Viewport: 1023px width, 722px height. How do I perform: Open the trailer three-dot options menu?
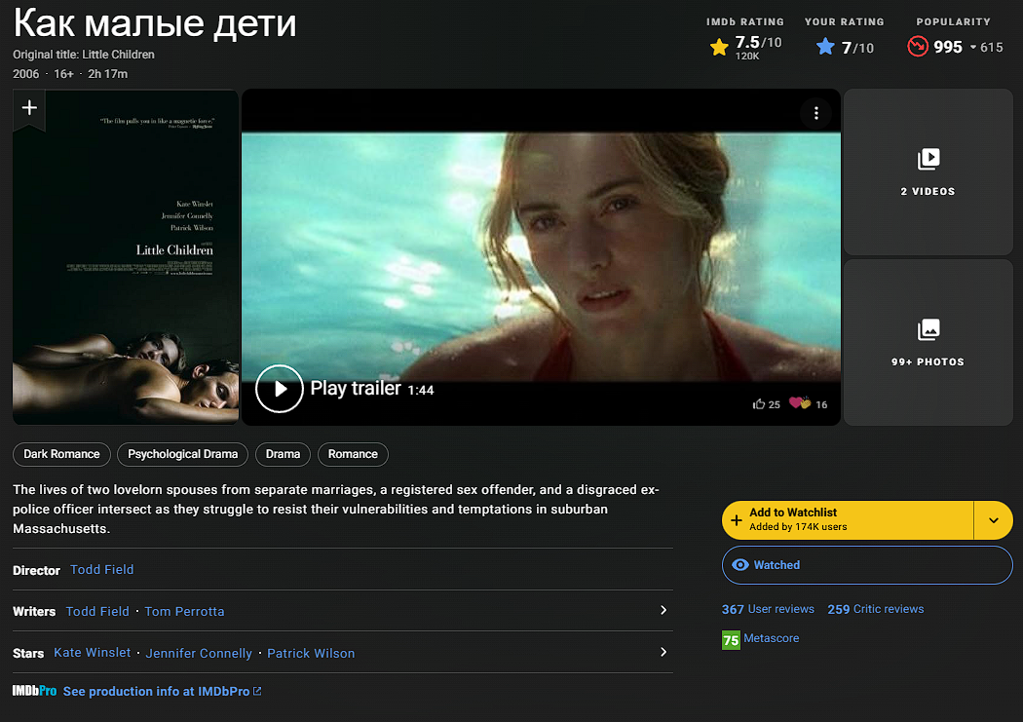pyautogui.click(x=816, y=113)
